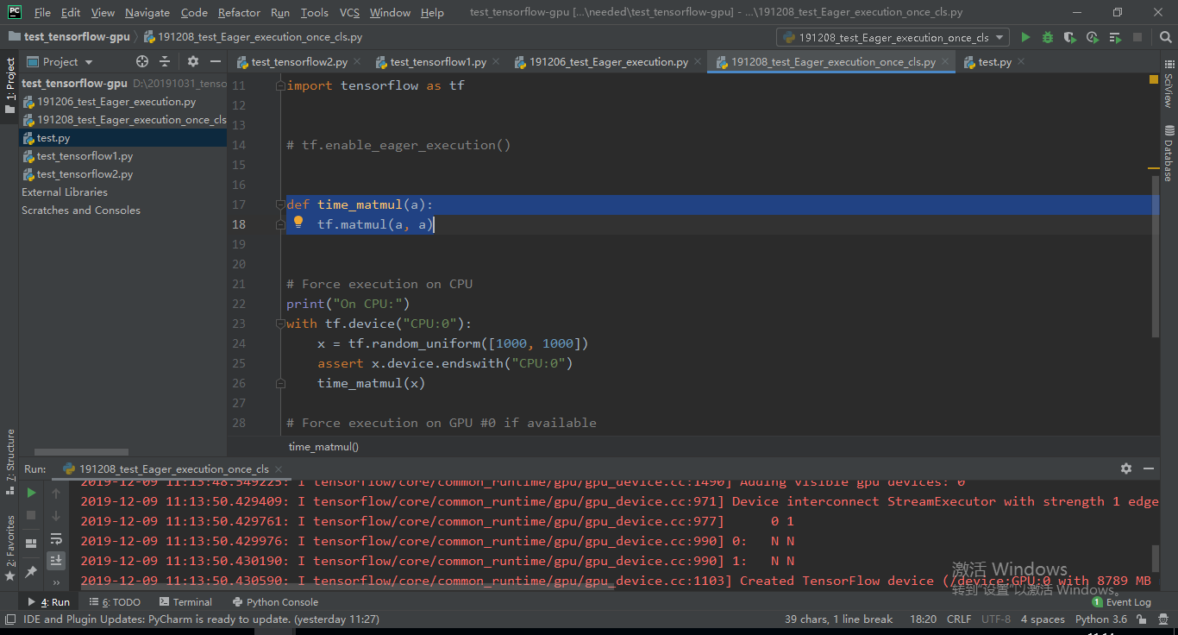
Task: Locate the current file using the Project panel crosshair icon
Action: pos(142,61)
